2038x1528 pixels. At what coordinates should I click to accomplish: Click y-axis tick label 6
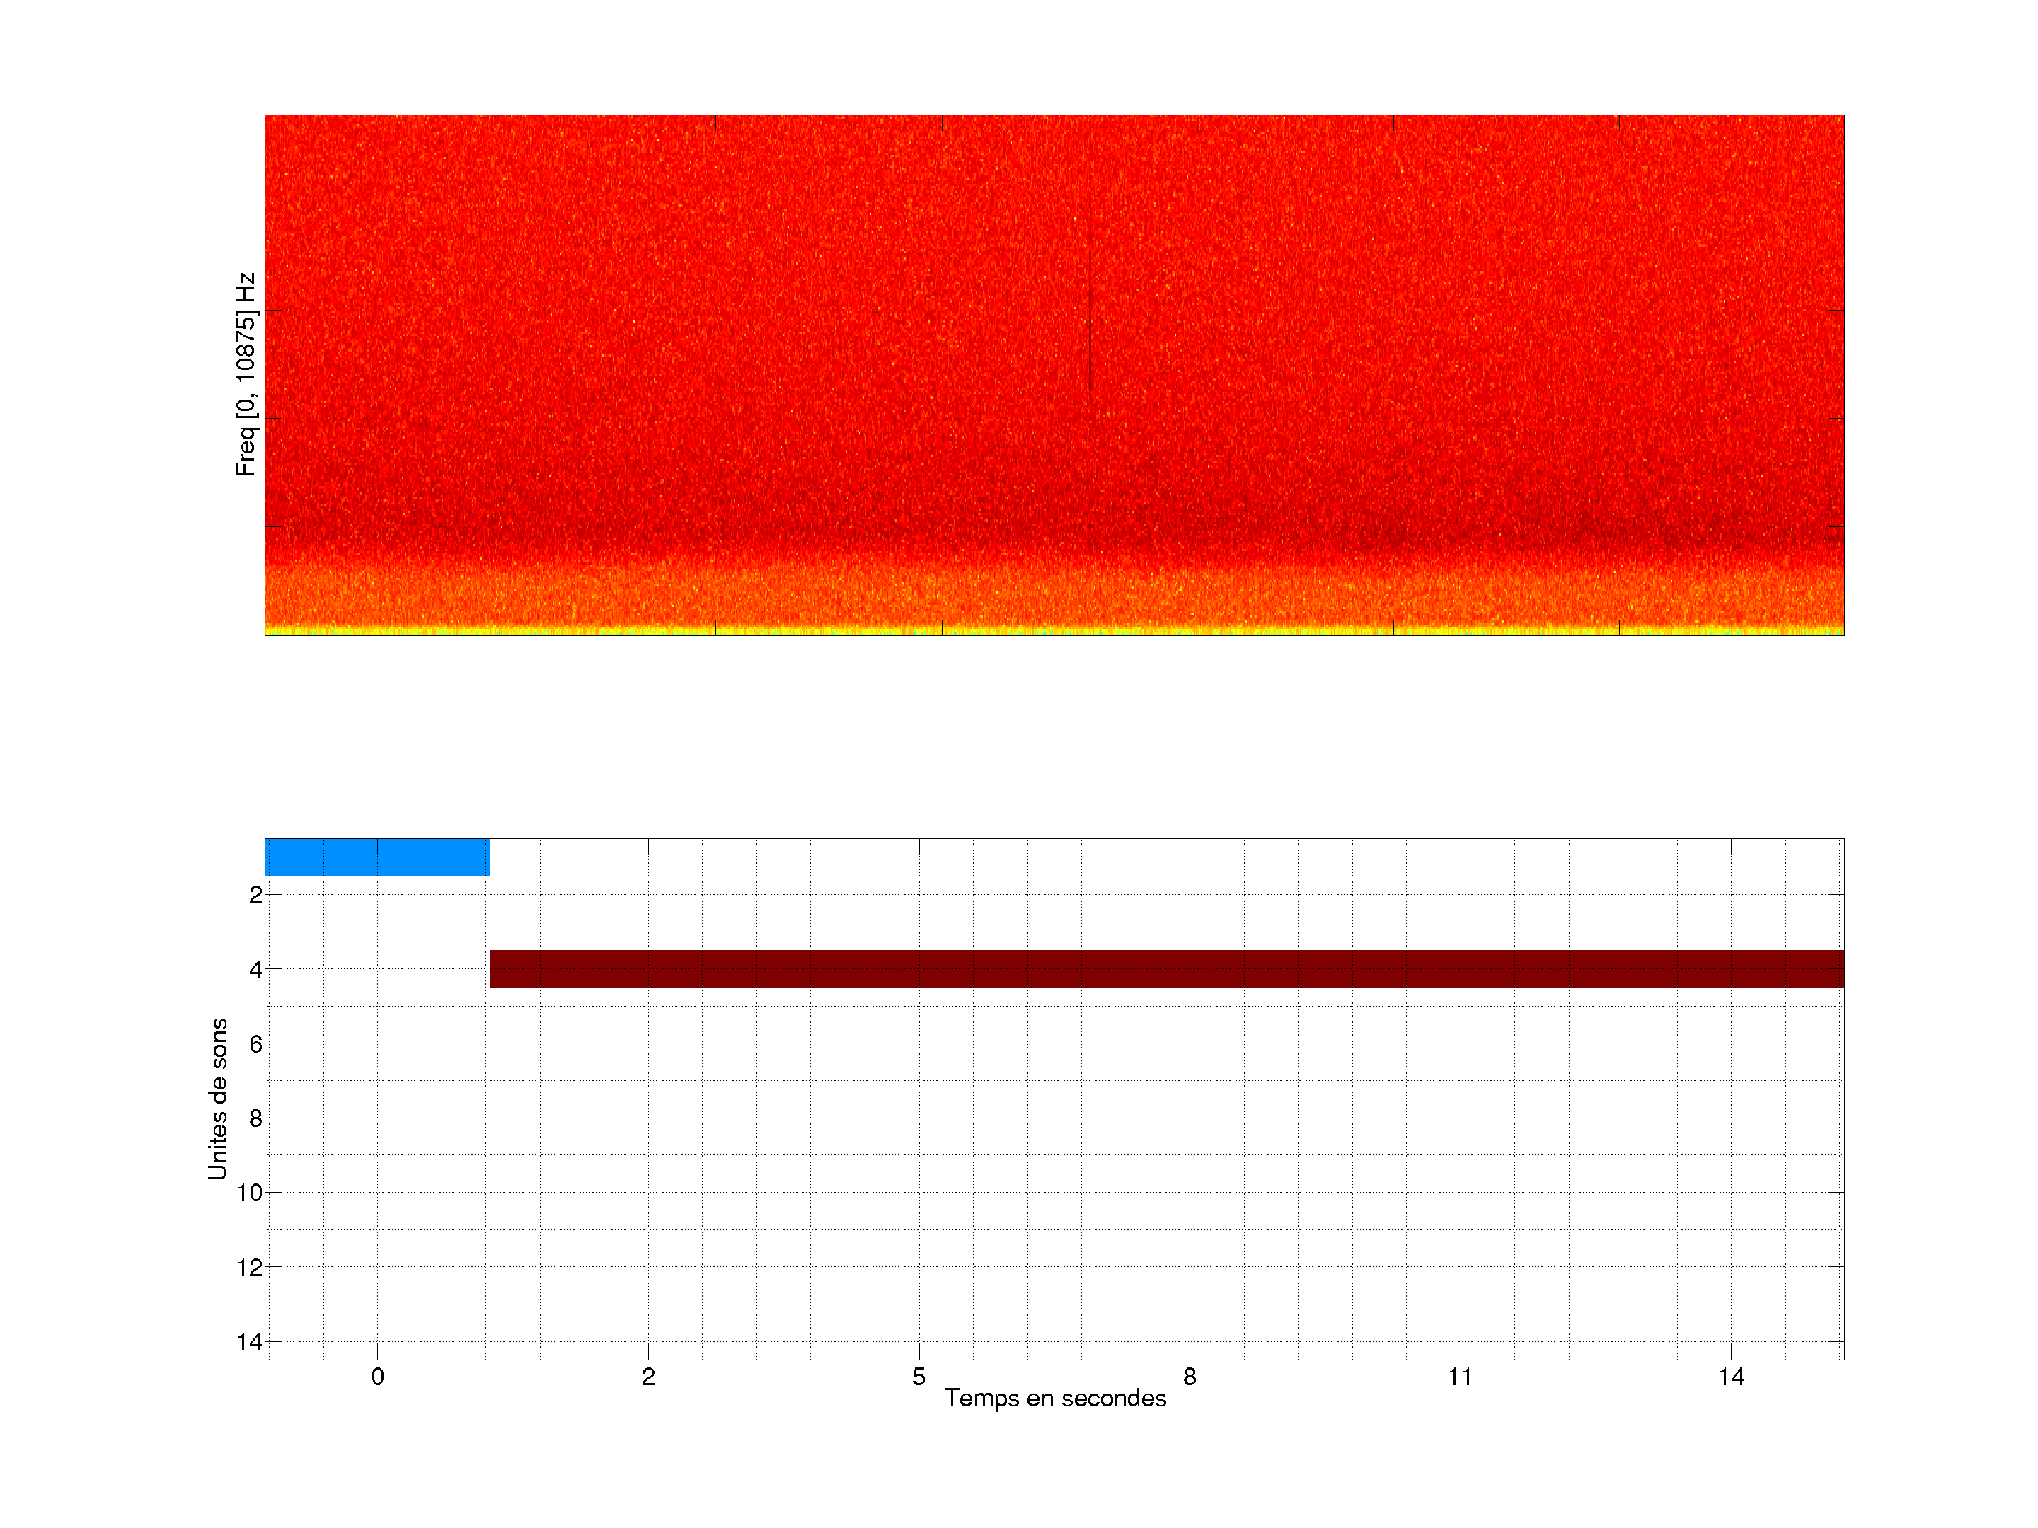tap(255, 1044)
